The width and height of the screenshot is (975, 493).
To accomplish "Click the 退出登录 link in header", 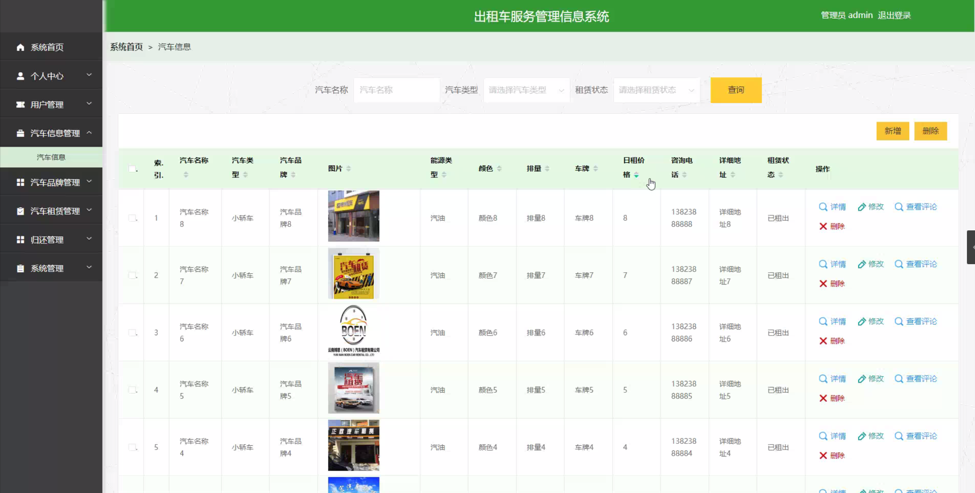I will pyautogui.click(x=894, y=15).
